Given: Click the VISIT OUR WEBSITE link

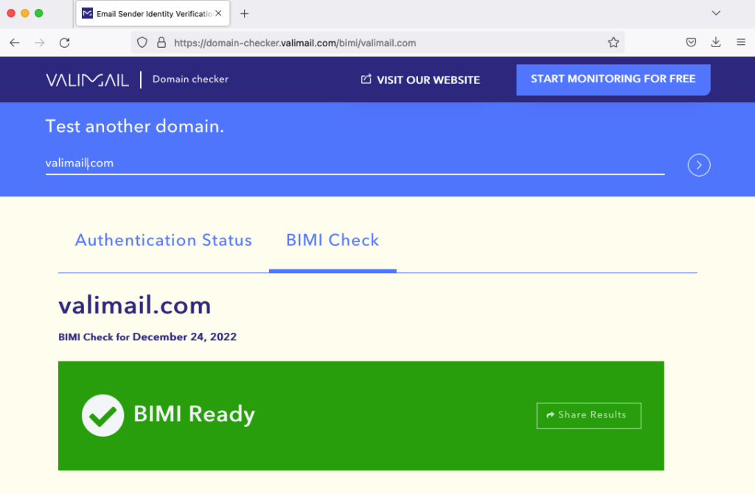Looking at the screenshot, I should click(420, 80).
